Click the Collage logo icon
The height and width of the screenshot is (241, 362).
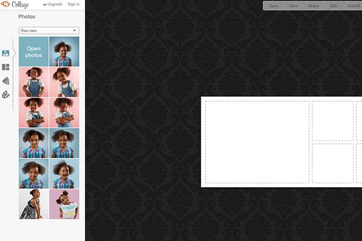pyautogui.click(x=5, y=5)
